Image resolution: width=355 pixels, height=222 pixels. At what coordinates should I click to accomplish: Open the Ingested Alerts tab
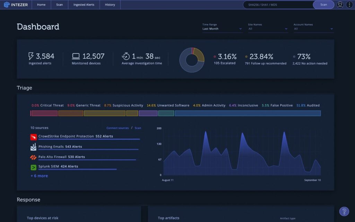coord(84,5)
